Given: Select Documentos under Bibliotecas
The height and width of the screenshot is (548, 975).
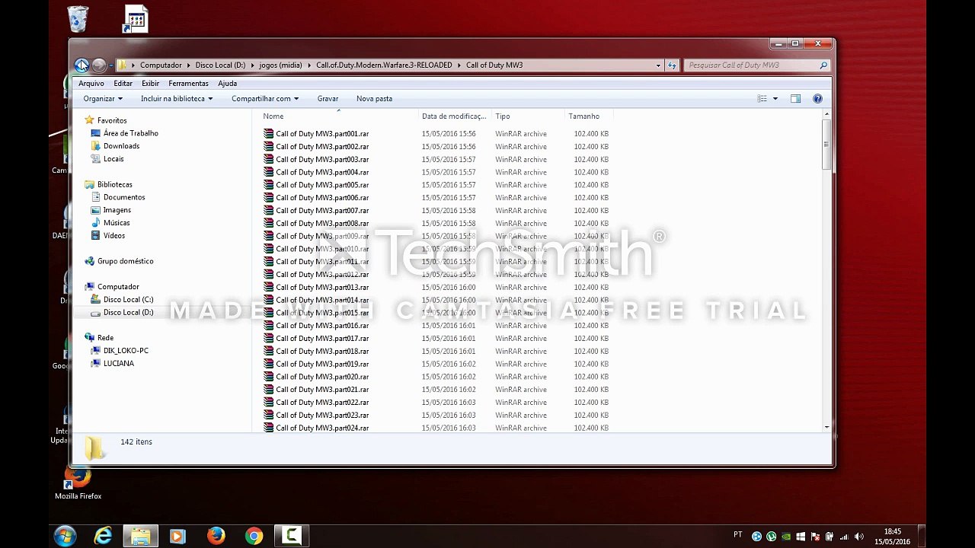Looking at the screenshot, I should coord(124,197).
